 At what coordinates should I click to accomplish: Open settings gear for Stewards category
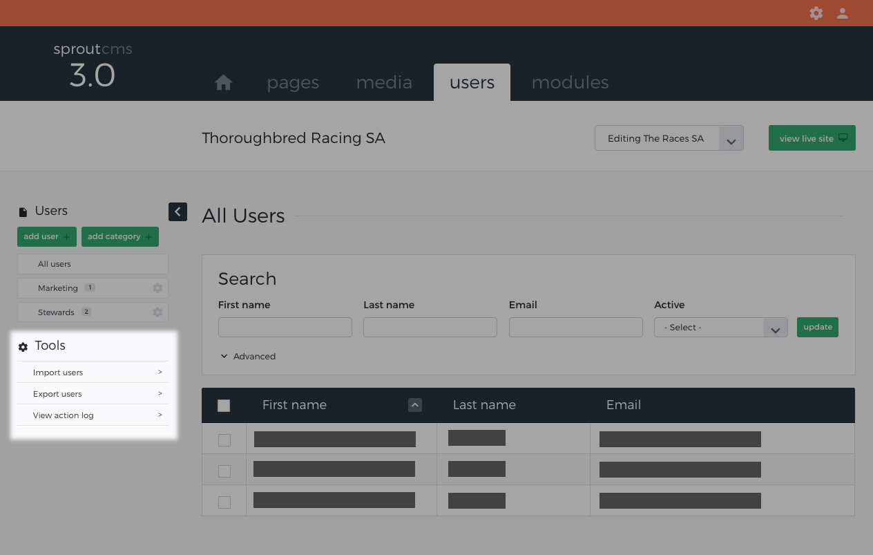pos(157,312)
